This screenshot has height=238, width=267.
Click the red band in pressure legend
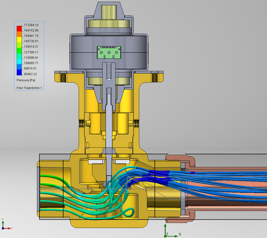(x=19, y=28)
